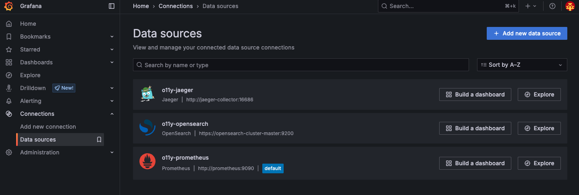
Task: Open help via question mark icon
Action: (x=552, y=6)
